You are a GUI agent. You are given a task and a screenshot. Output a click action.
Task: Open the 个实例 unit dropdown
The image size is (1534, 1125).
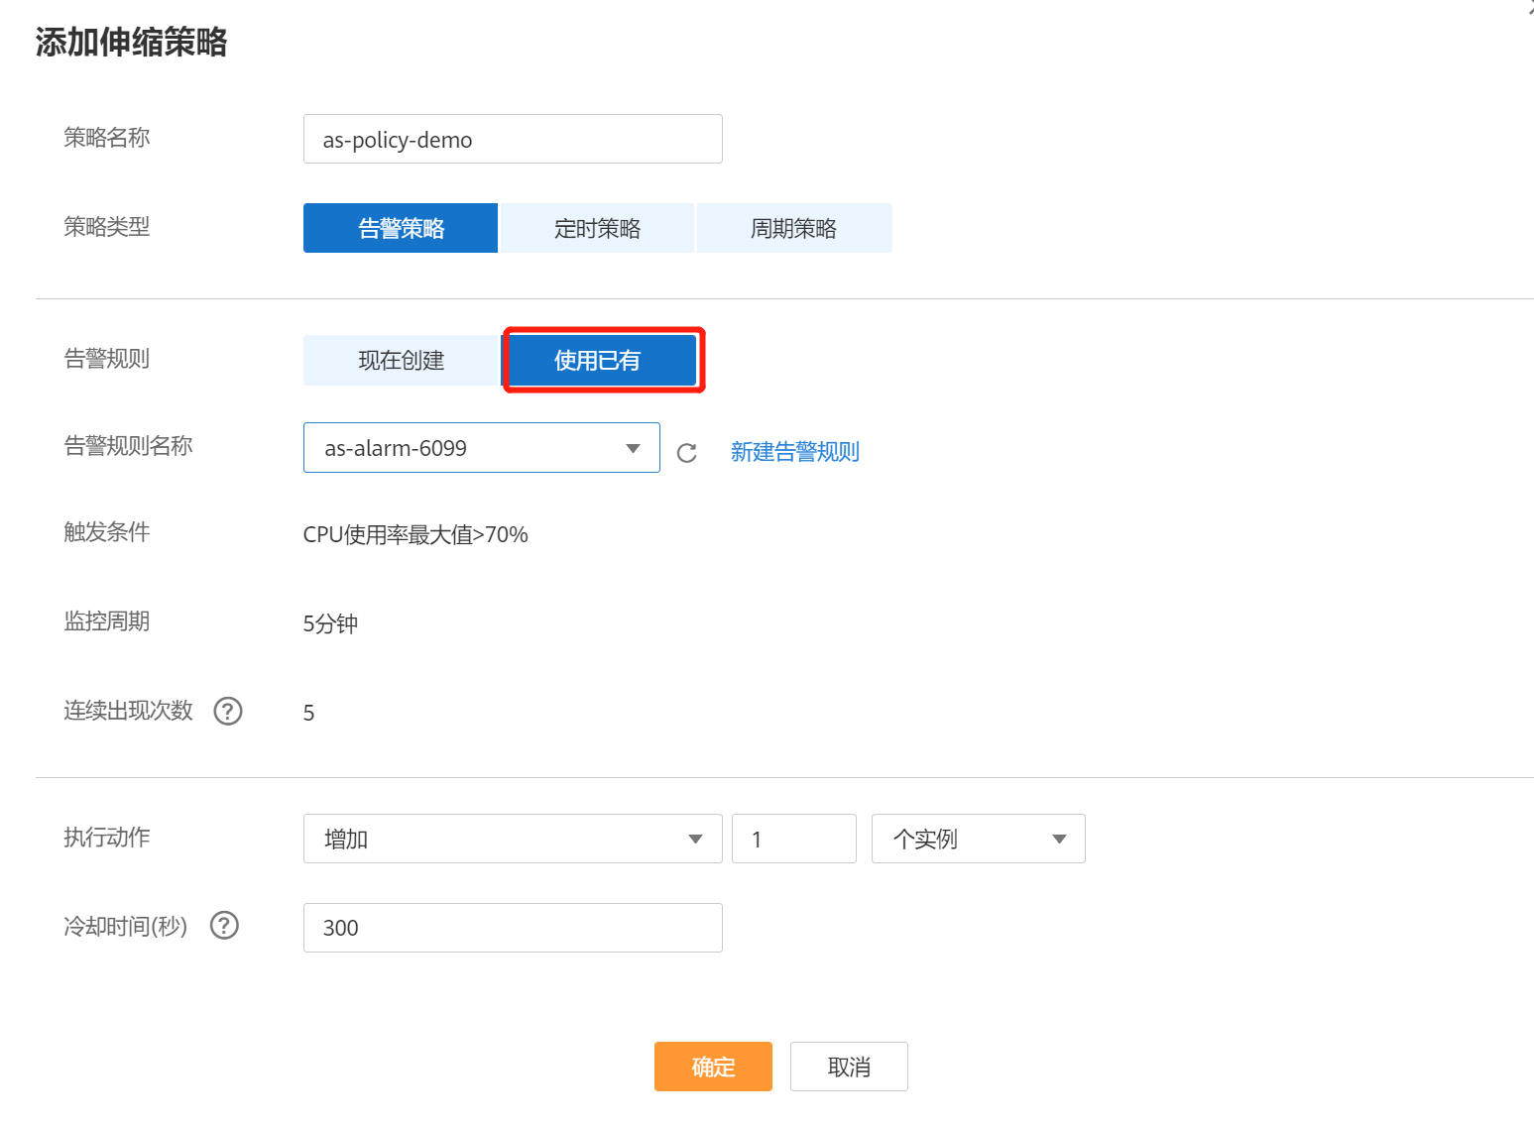(x=979, y=839)
